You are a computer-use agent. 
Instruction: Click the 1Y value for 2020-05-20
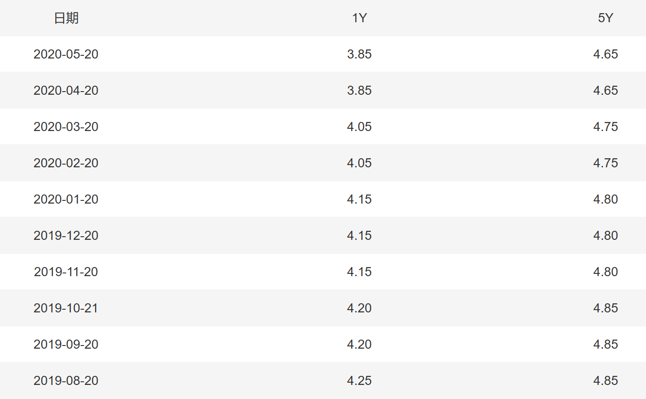(359, 54)
